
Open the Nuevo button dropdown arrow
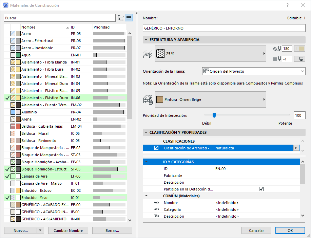click(x=40, y=231)
